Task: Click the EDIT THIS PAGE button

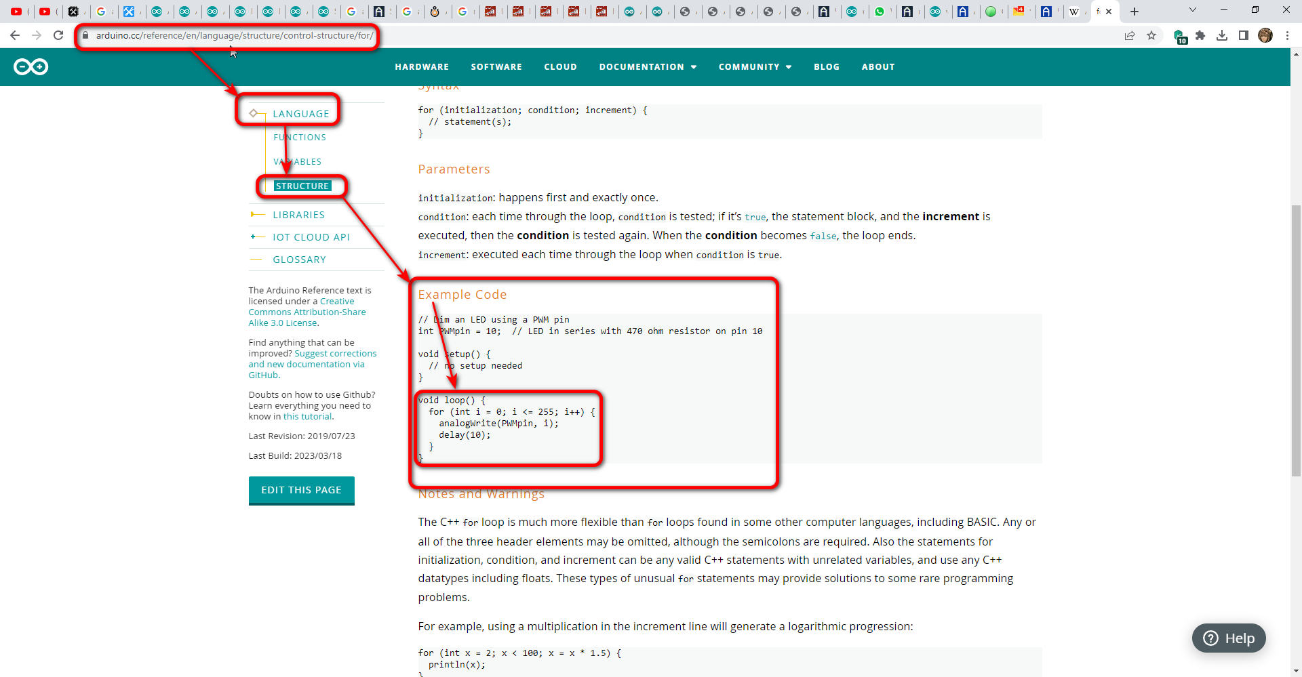Action: coord(301,490)
